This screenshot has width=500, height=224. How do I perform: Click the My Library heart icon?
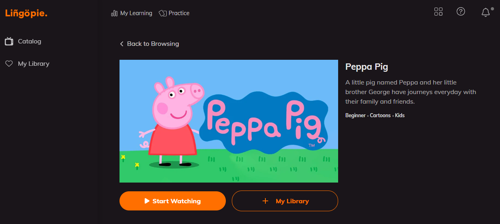click(9, 64)
